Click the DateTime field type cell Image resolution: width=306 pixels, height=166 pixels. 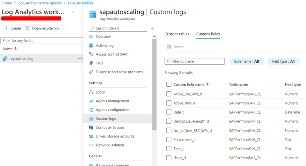click(292, 112)
